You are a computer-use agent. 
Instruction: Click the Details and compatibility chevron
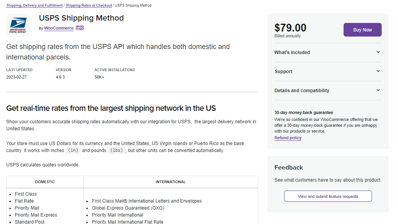click(x=378, y=90)
